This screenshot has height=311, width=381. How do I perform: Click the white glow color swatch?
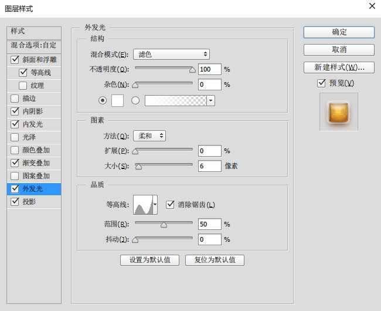tap(117, 100)
